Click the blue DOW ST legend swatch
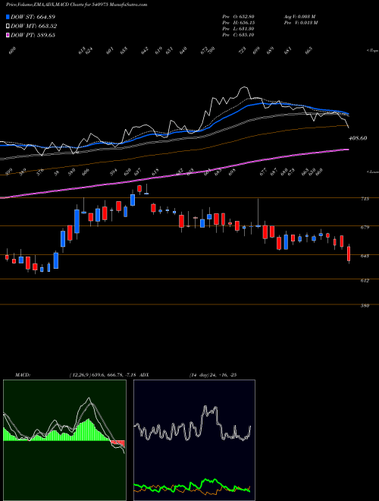Screen dimensions: 379x501 point(8,17)
